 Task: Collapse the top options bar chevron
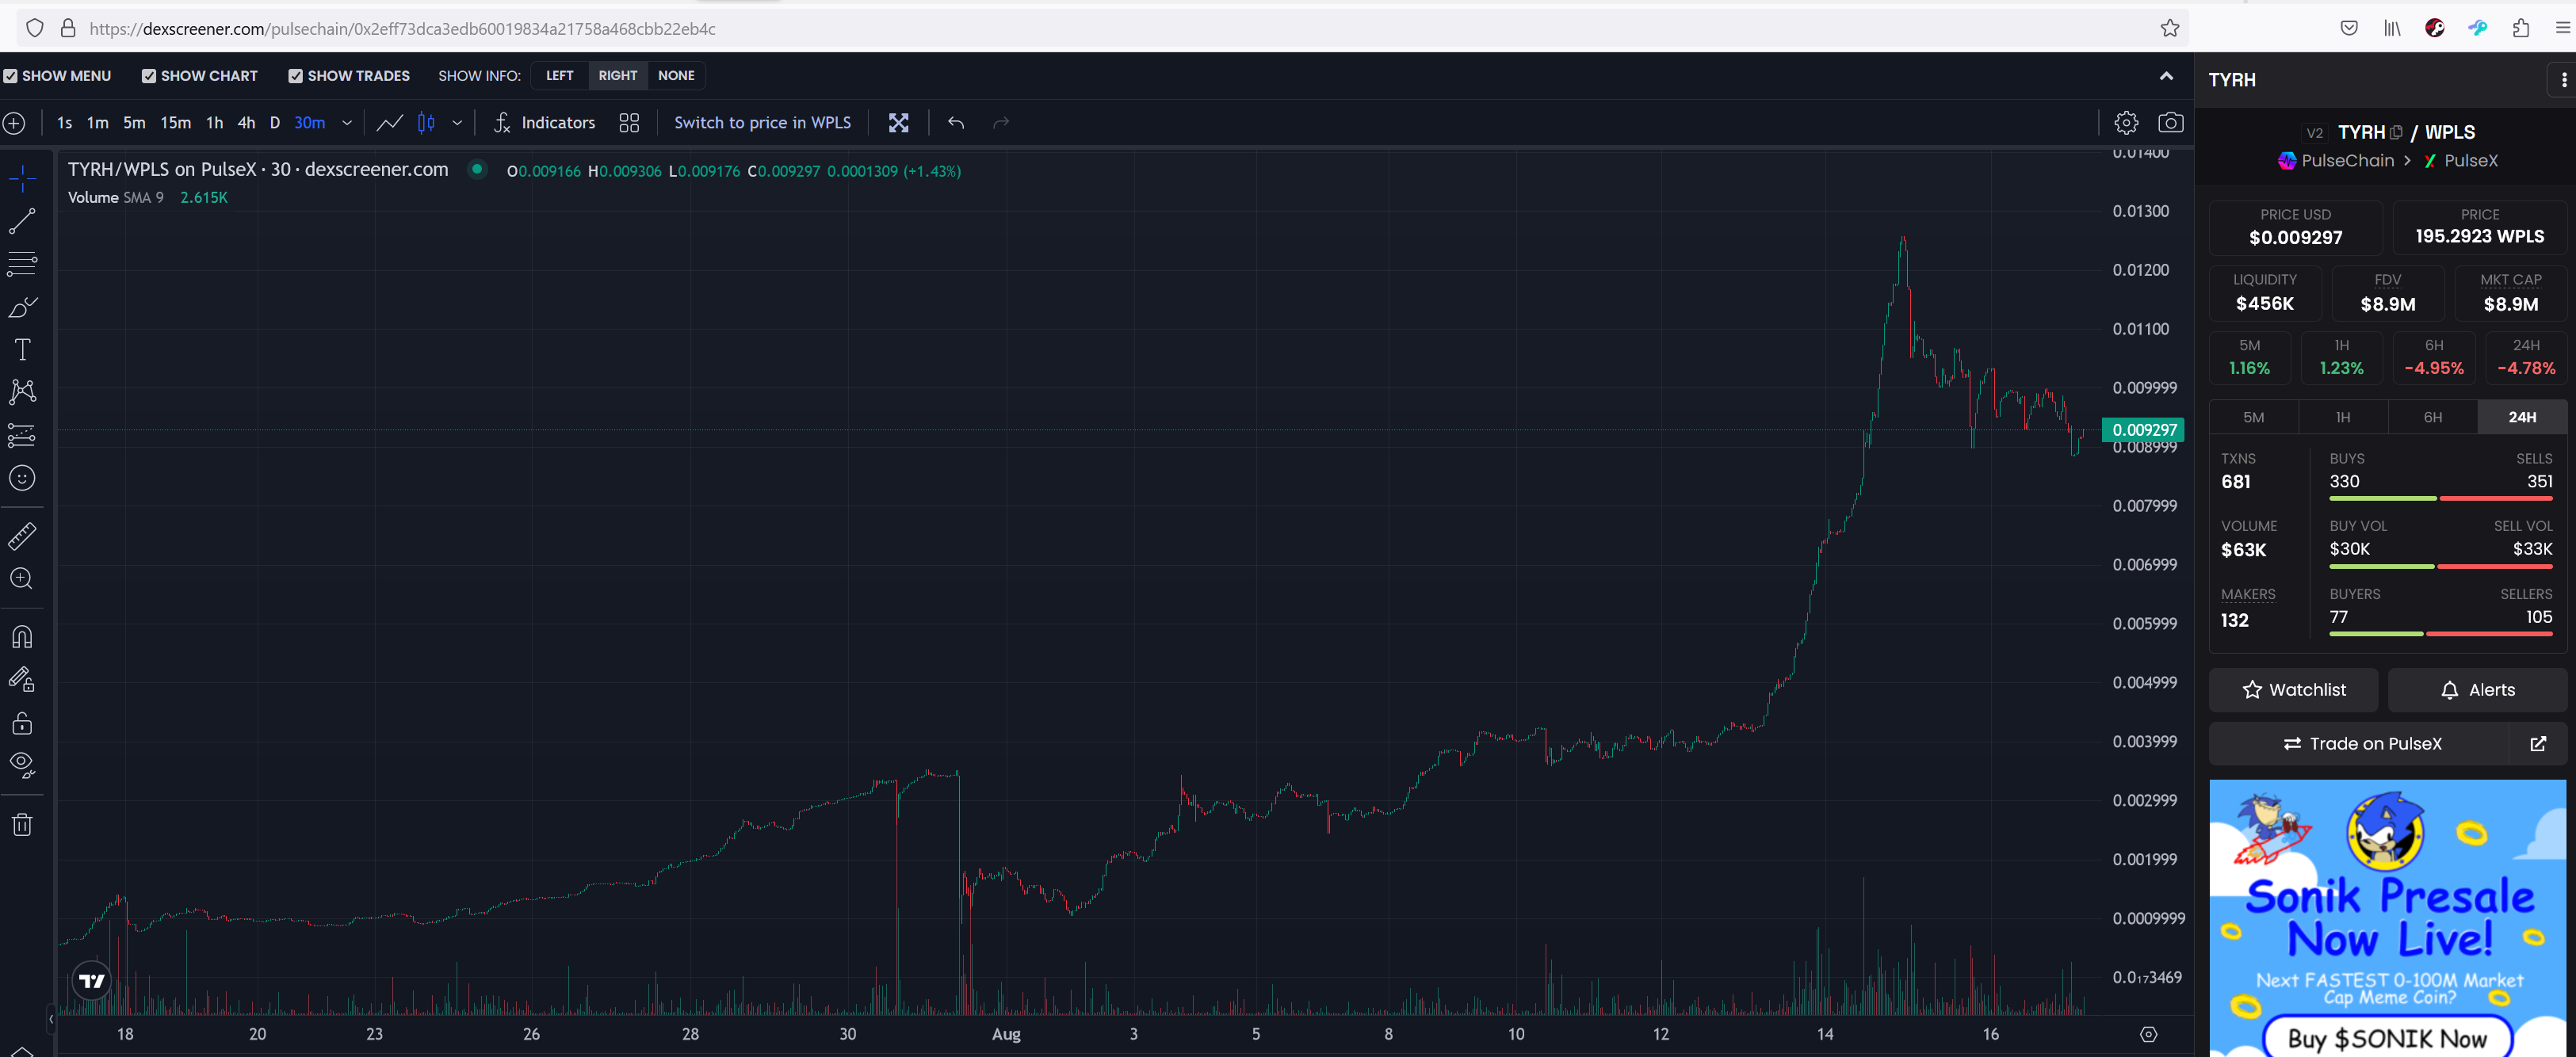[x=2166, y=76]
